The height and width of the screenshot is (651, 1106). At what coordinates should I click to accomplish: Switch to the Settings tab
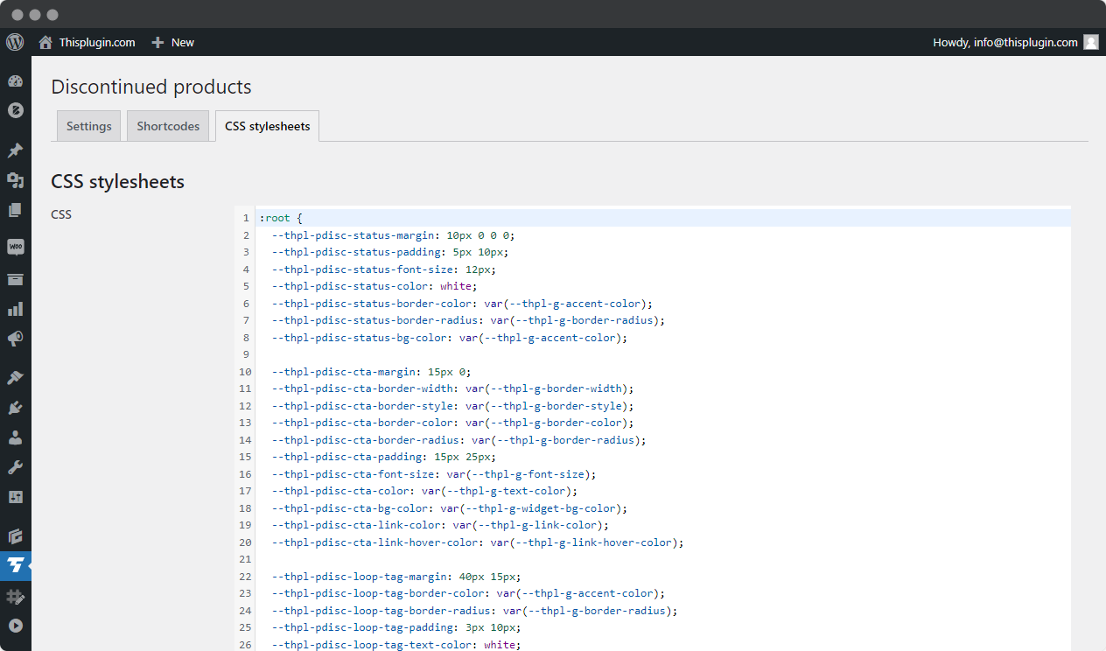pyautogui.click(x=89, y=126)
